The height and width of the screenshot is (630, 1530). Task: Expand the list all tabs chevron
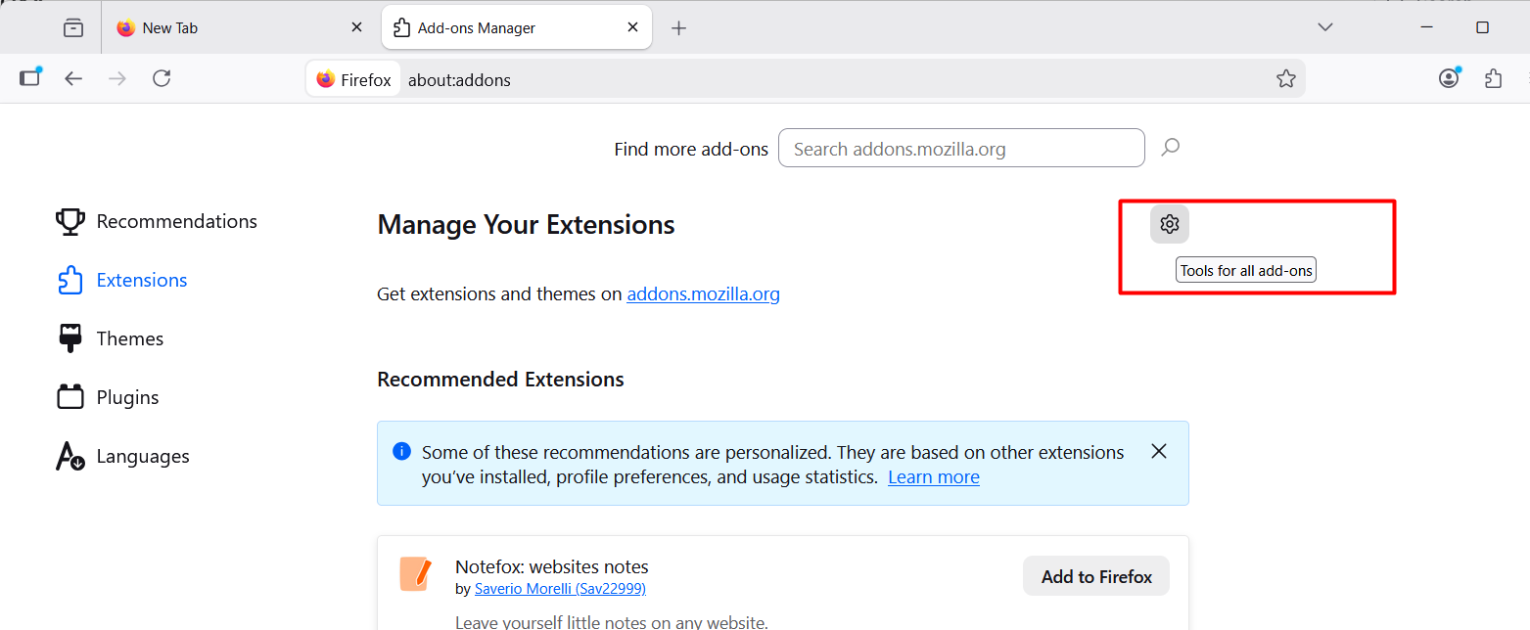pyautogui.click(x=1325, y=27)
